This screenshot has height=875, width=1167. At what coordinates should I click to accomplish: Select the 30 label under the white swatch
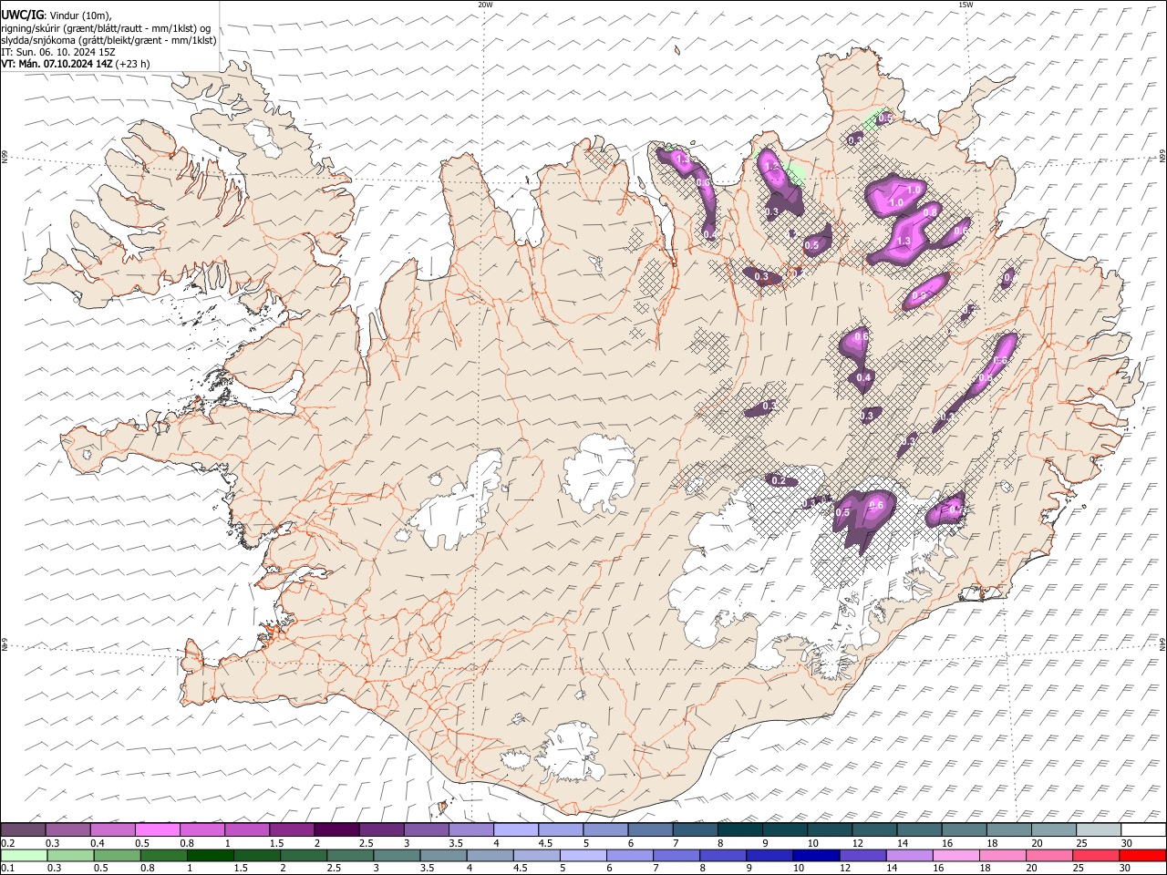click(x=1127, y=843)
